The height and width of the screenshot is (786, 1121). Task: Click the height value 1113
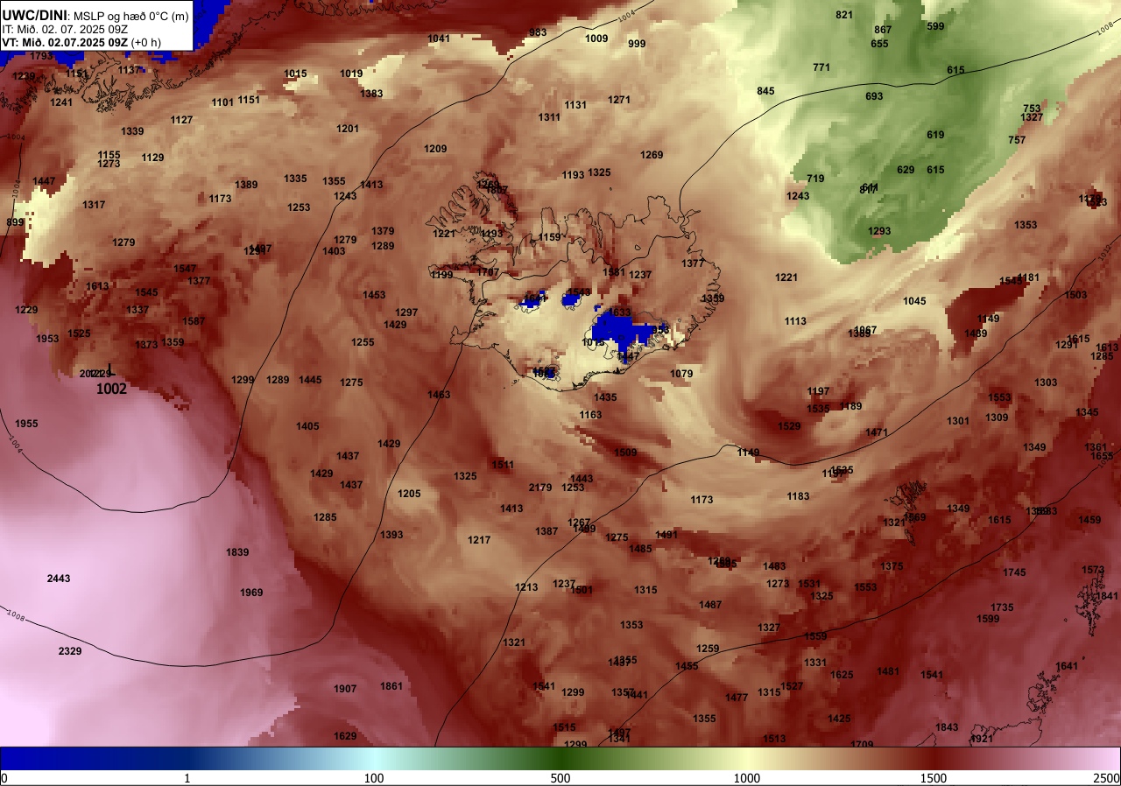click(795, 321)
